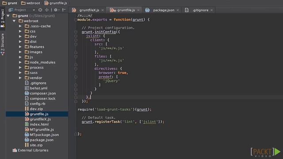Click the browser: true line
The width and height of the screenshot is (283, 159).
coord(113,73)
